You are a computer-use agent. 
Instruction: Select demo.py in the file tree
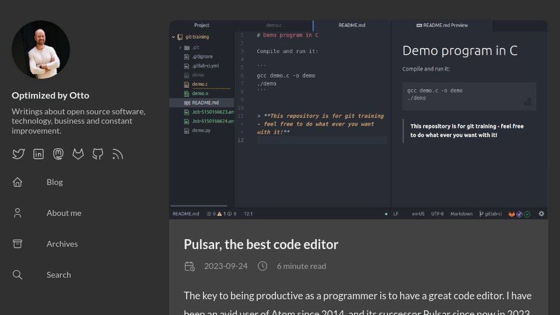[x=202, y=130]
